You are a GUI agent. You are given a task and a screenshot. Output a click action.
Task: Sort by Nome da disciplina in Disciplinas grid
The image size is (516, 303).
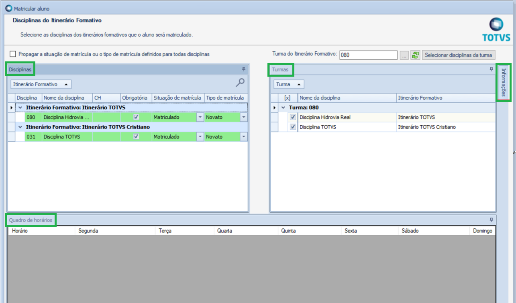(x=67, y=98)
